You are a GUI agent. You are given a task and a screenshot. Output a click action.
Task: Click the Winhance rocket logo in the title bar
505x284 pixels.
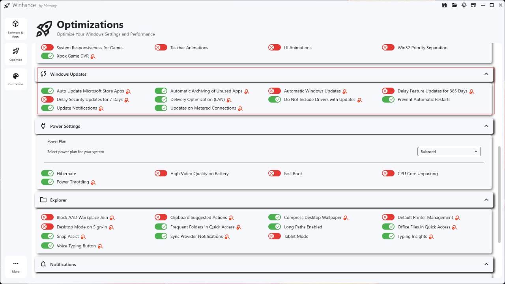[x=7, y=6]
